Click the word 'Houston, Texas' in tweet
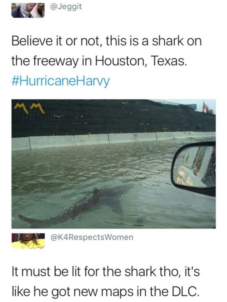 pyautogui.click(x=141, y=61)
